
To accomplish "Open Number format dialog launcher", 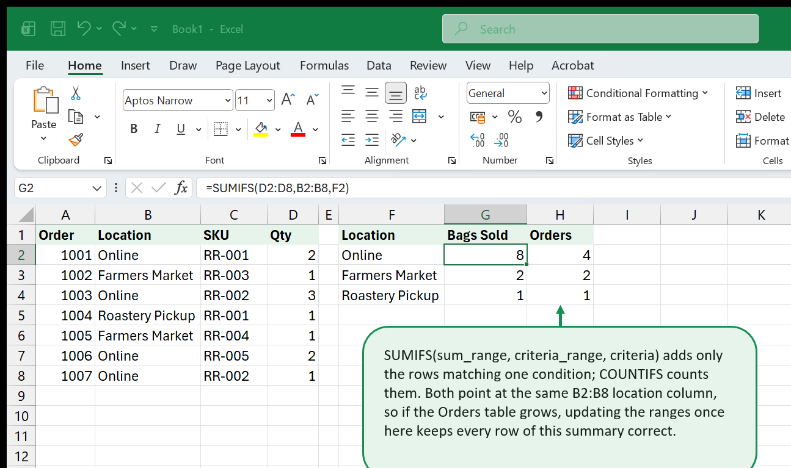I will pyautogui.click(x=550, y=160).
